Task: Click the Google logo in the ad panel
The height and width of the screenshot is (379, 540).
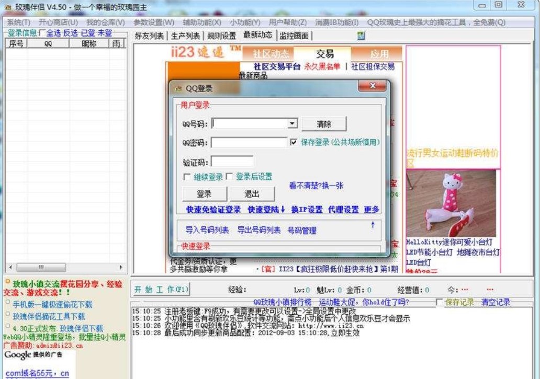Action: 16,354
